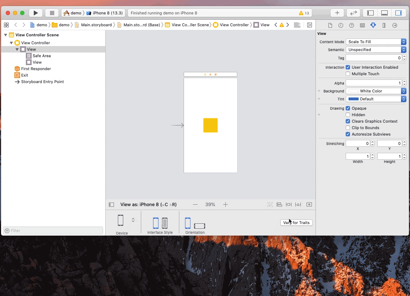Open the Quick Help inspector

pyautogui.click(x=351, y=26)
